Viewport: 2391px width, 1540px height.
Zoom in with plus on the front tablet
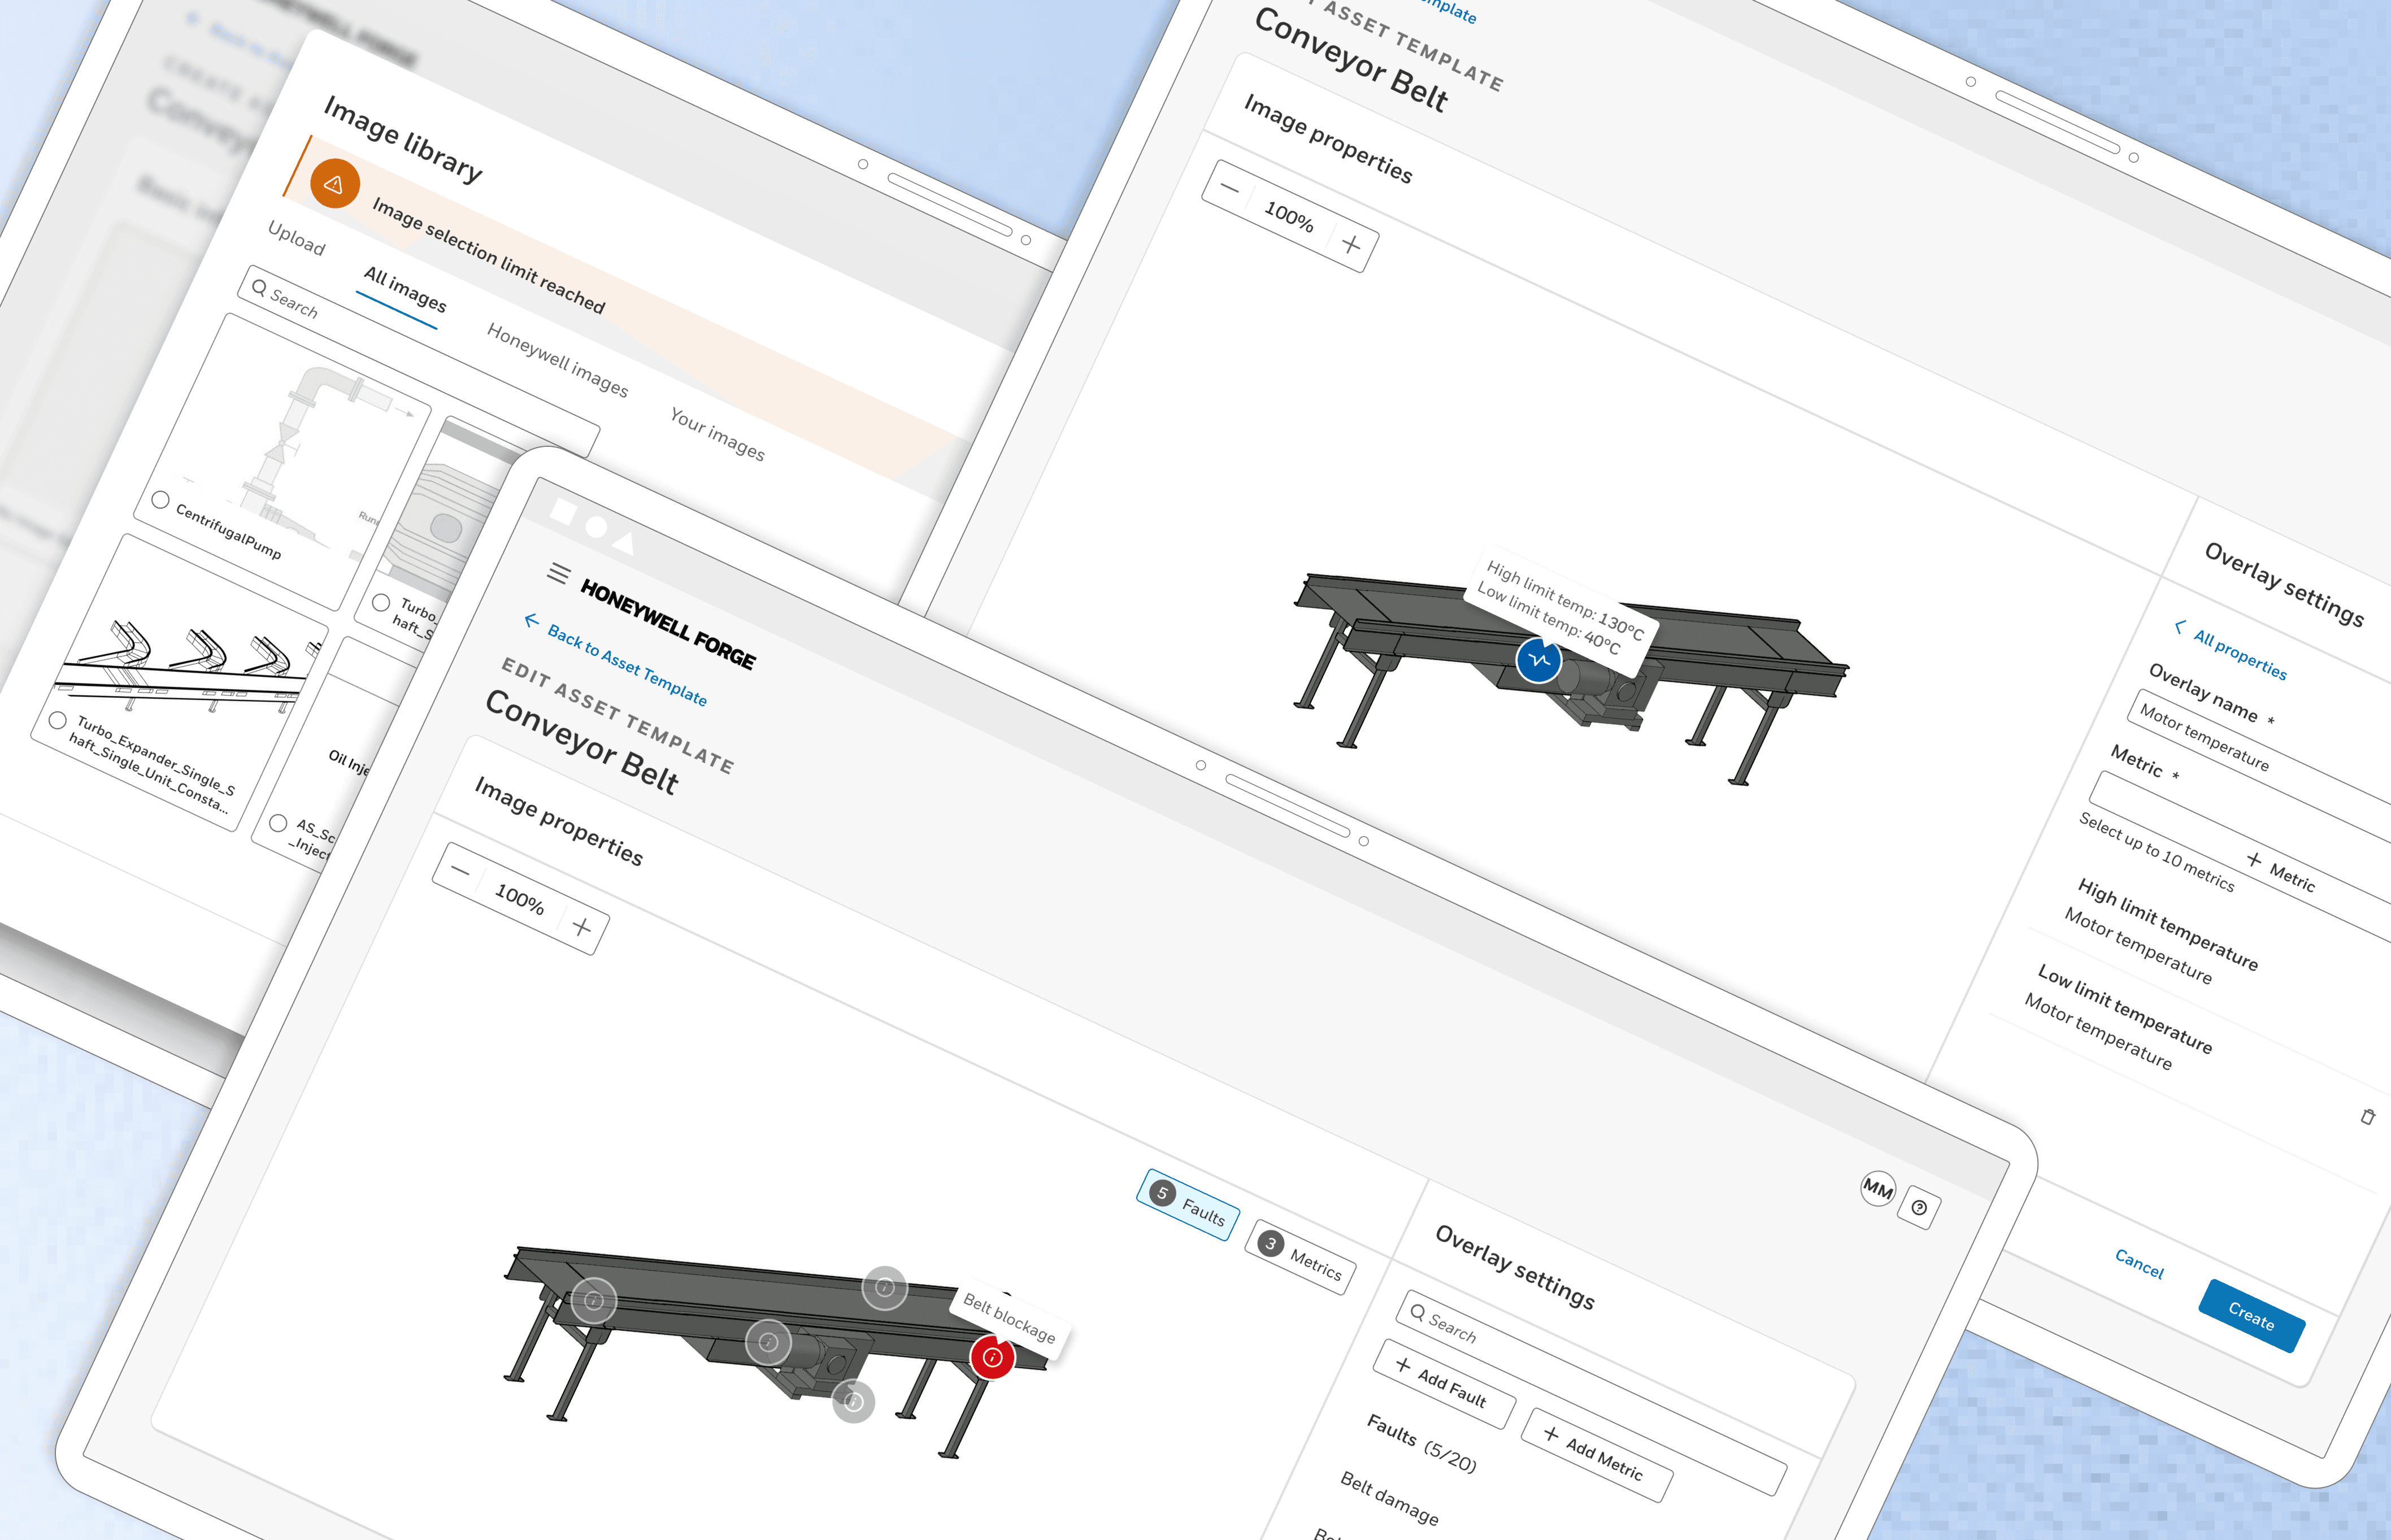pos(581,927)
